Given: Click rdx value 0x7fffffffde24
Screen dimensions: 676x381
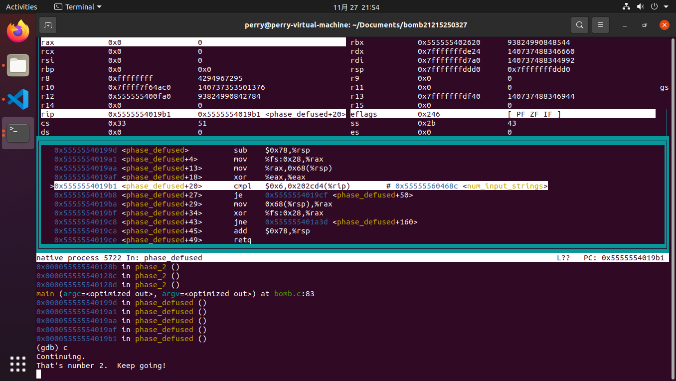Looking at the screenshot, I should (449, 51).
